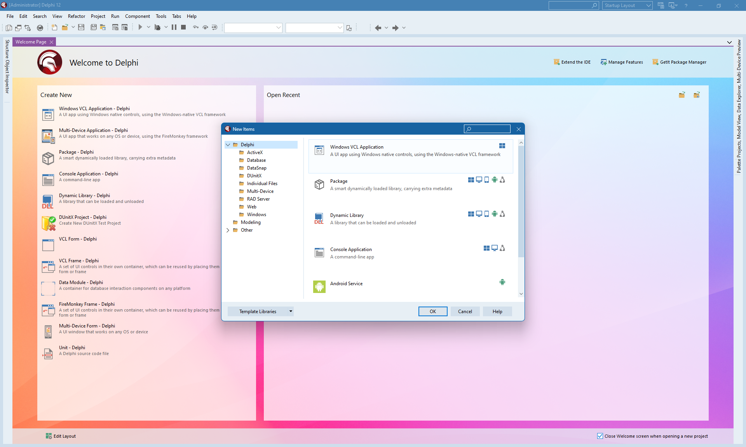Select Android Service in New Items list

(411, 287)
